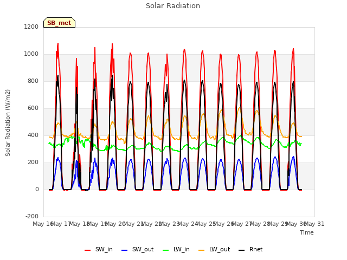Click the 1000 y-axis tick label
The image size is (347, 260).
pyautogui.click(x=31, y=54)
